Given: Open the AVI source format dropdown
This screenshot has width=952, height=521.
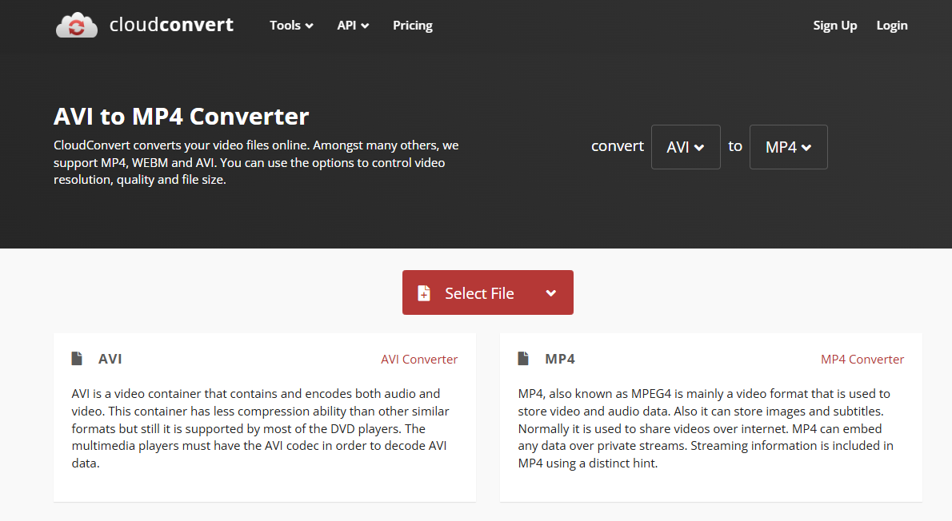Looking at the screenshot, I should pos(685,147).
